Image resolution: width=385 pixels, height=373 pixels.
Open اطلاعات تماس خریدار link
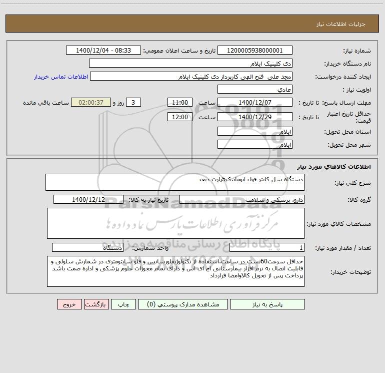61,77
